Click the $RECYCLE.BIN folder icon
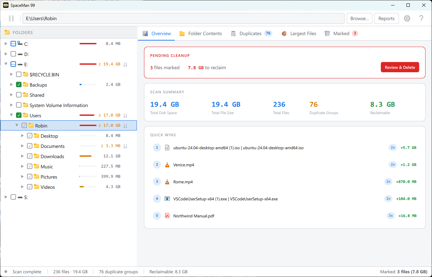This screenshot has height=277, width=432. click(x=26, y=74)
